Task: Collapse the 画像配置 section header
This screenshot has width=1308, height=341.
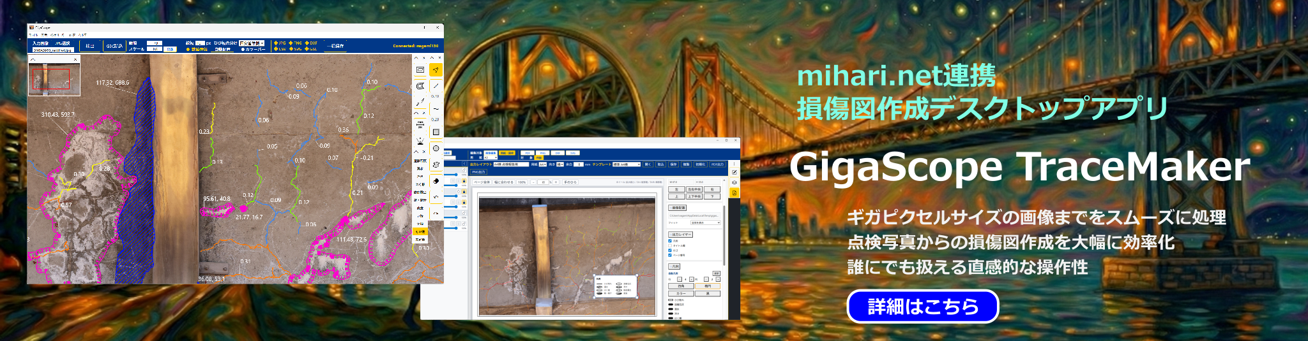Action: [x=678, y=208]
